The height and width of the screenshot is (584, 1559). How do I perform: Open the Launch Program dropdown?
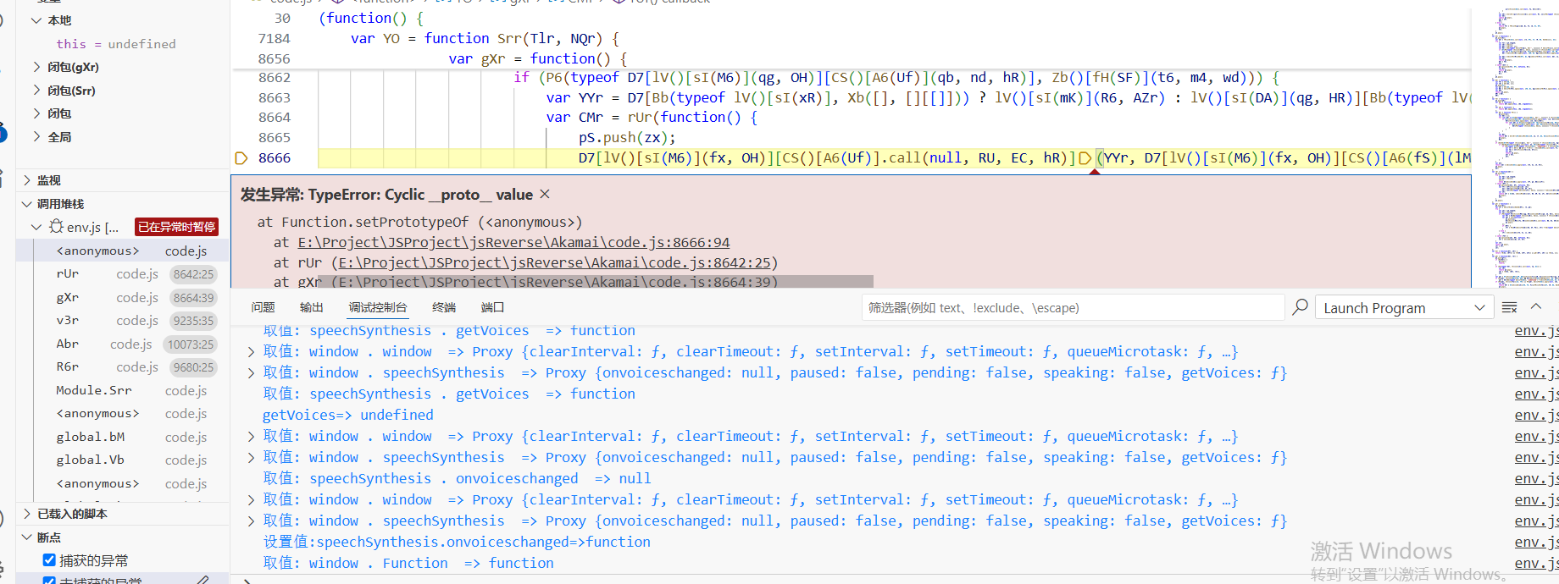tap(1404, 307)
